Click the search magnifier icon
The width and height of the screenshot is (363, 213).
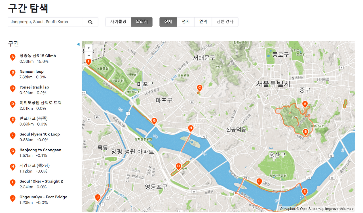click(90, 22)
